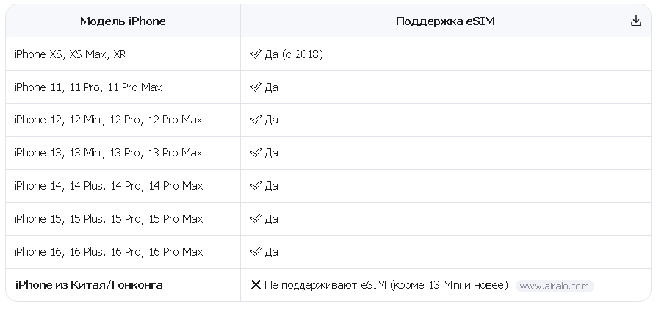Click the 'Да (с 2018)' text
This screenshot has height=310, width=656.
point(294,54)
